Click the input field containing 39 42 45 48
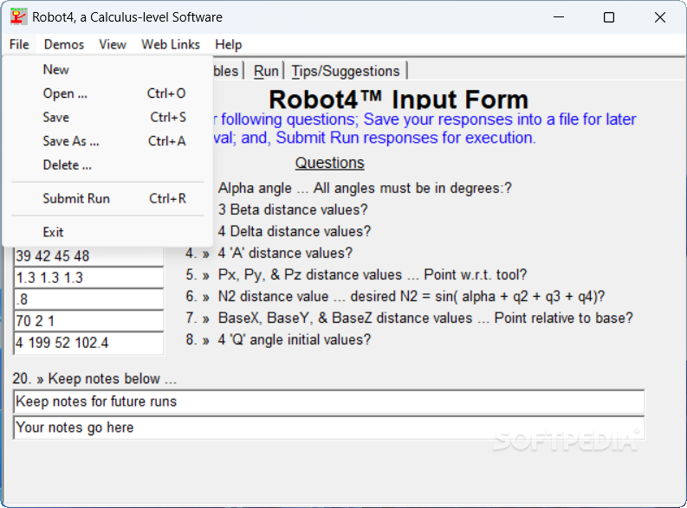Viewport: 687px width, 508px height. (x=88, y=256)
